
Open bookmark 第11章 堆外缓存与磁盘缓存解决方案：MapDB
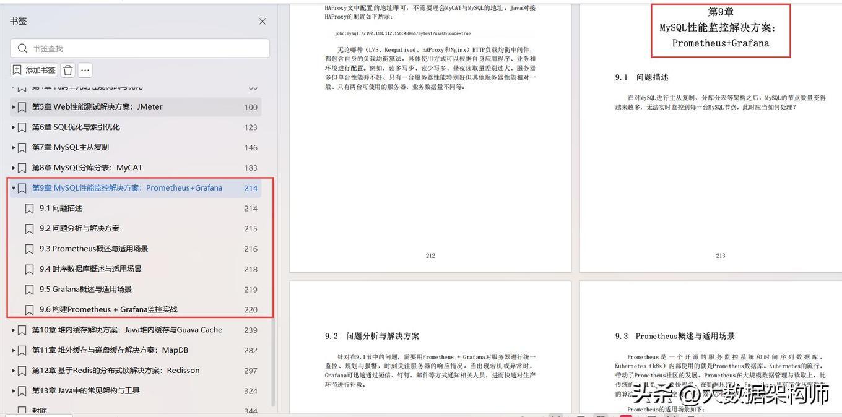coord(110,351)
